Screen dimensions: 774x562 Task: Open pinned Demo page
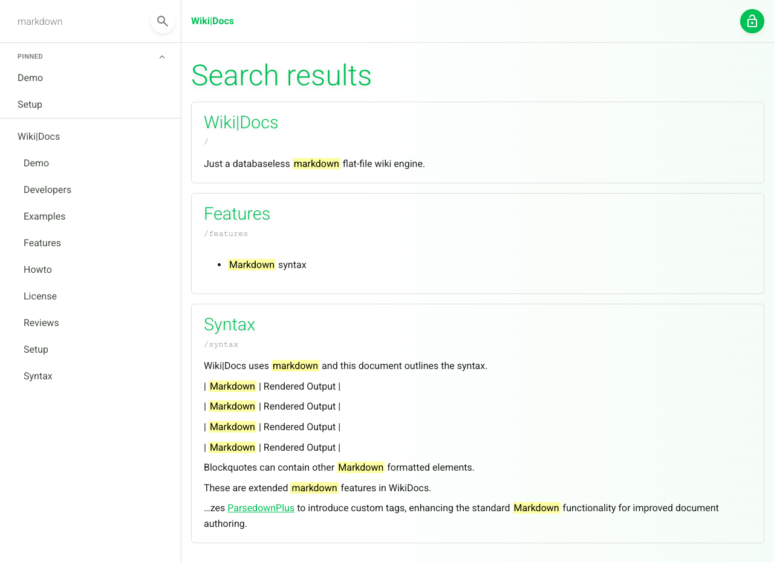(x=30, y=78)
